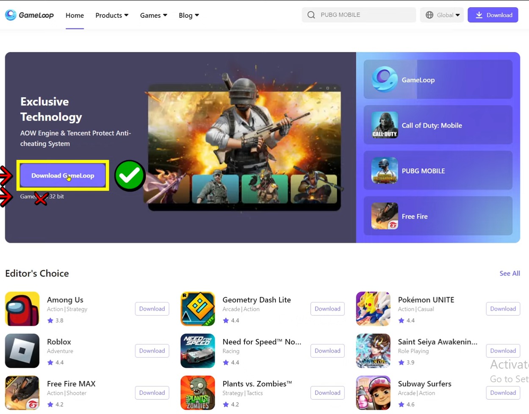The width and height of the screenshot is (529, 414).
Task: Click the GameLoop icon in banner list
Action: [x=385, y=79]
